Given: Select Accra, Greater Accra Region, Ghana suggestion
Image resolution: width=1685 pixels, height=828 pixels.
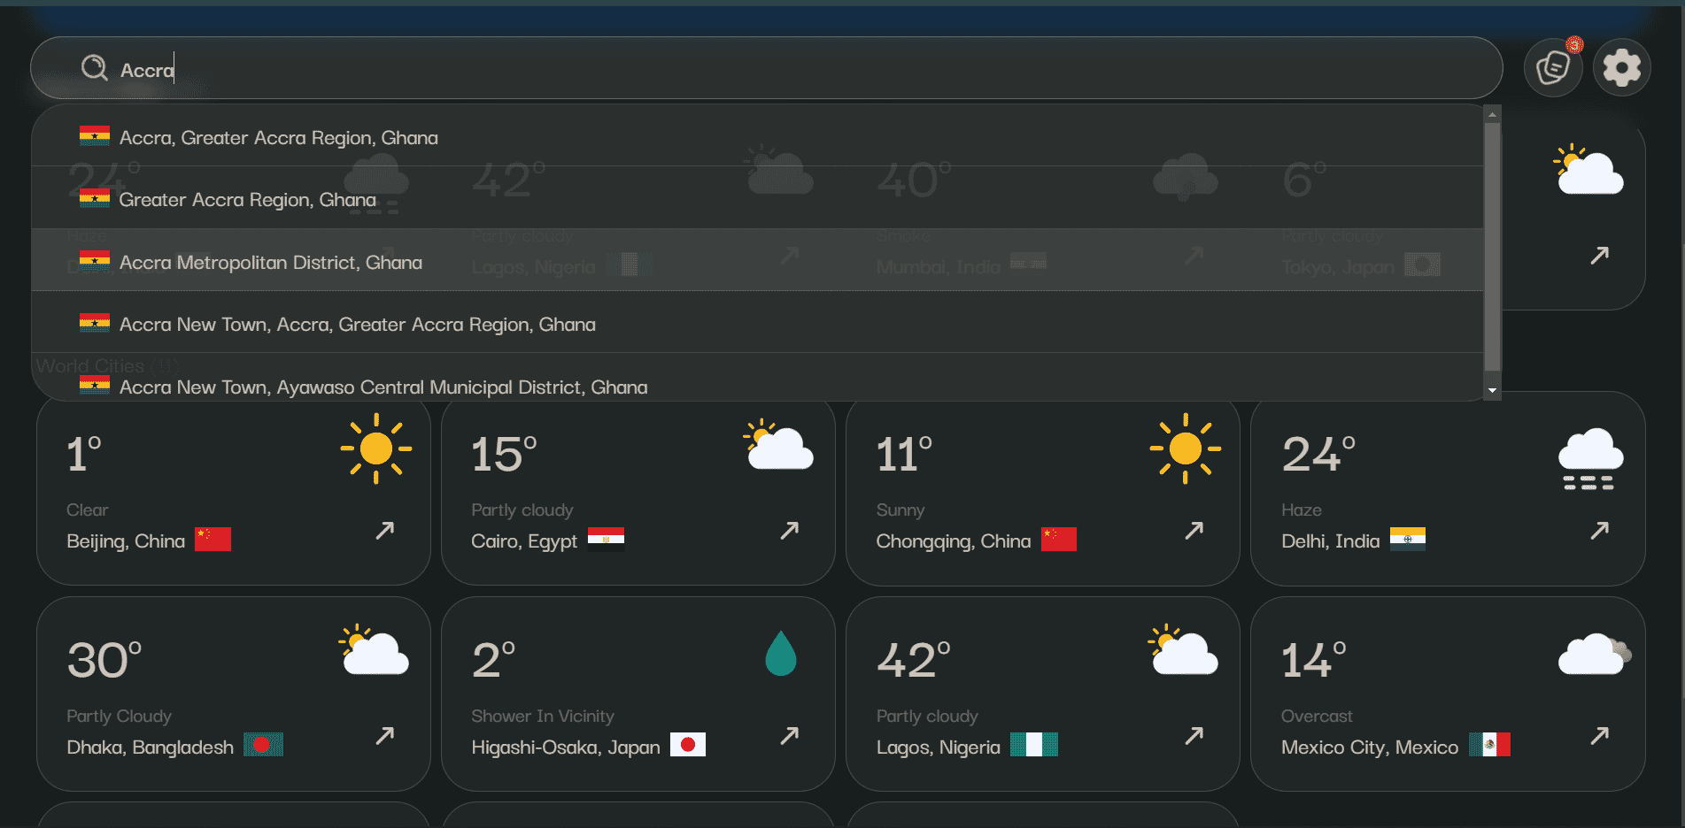Looking at the screenshot, I should pos(757,137).
